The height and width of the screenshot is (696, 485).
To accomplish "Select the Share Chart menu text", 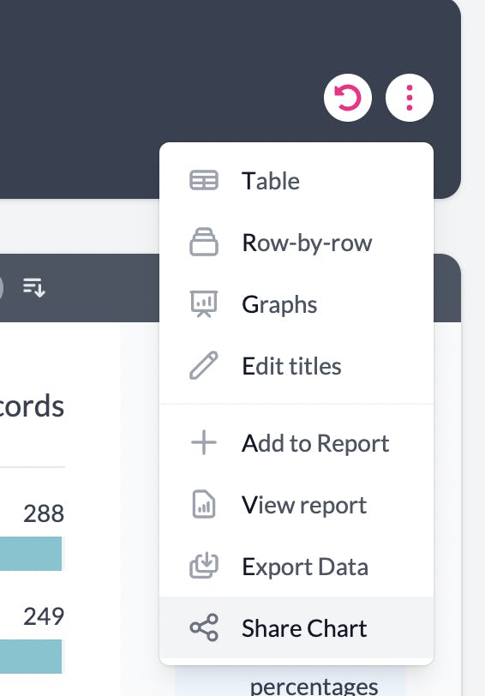I will (304, 628).
